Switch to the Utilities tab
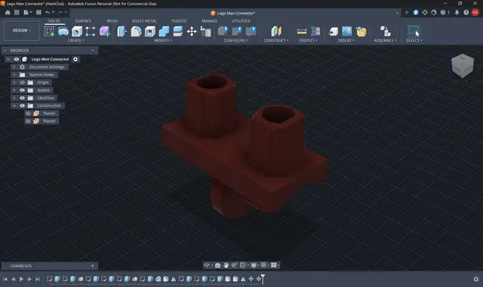 pos(241,21)
